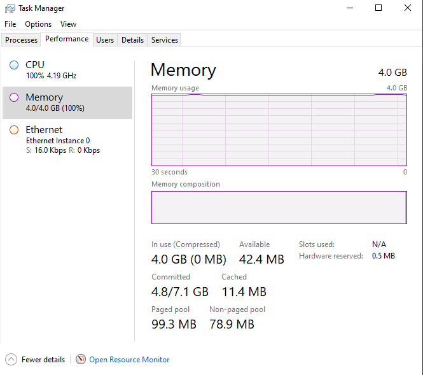This screenshot has height=375, width=423.
Task: Click the purple Memory circle icon
Action: pos(14,97)
